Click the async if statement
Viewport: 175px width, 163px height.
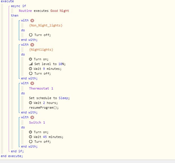click(x=18, y=6)
